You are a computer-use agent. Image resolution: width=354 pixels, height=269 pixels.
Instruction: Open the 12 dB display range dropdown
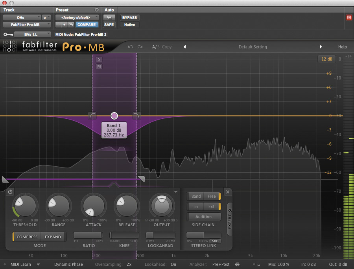327,59
